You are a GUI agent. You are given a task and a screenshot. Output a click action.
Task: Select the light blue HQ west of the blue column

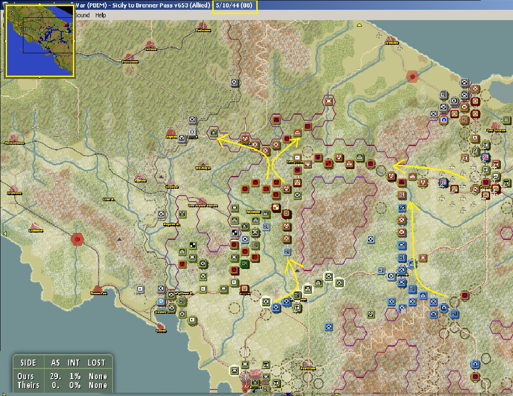(381, 270)
